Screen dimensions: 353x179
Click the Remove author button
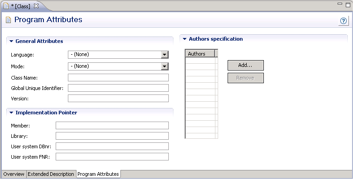tap(246, 78)
